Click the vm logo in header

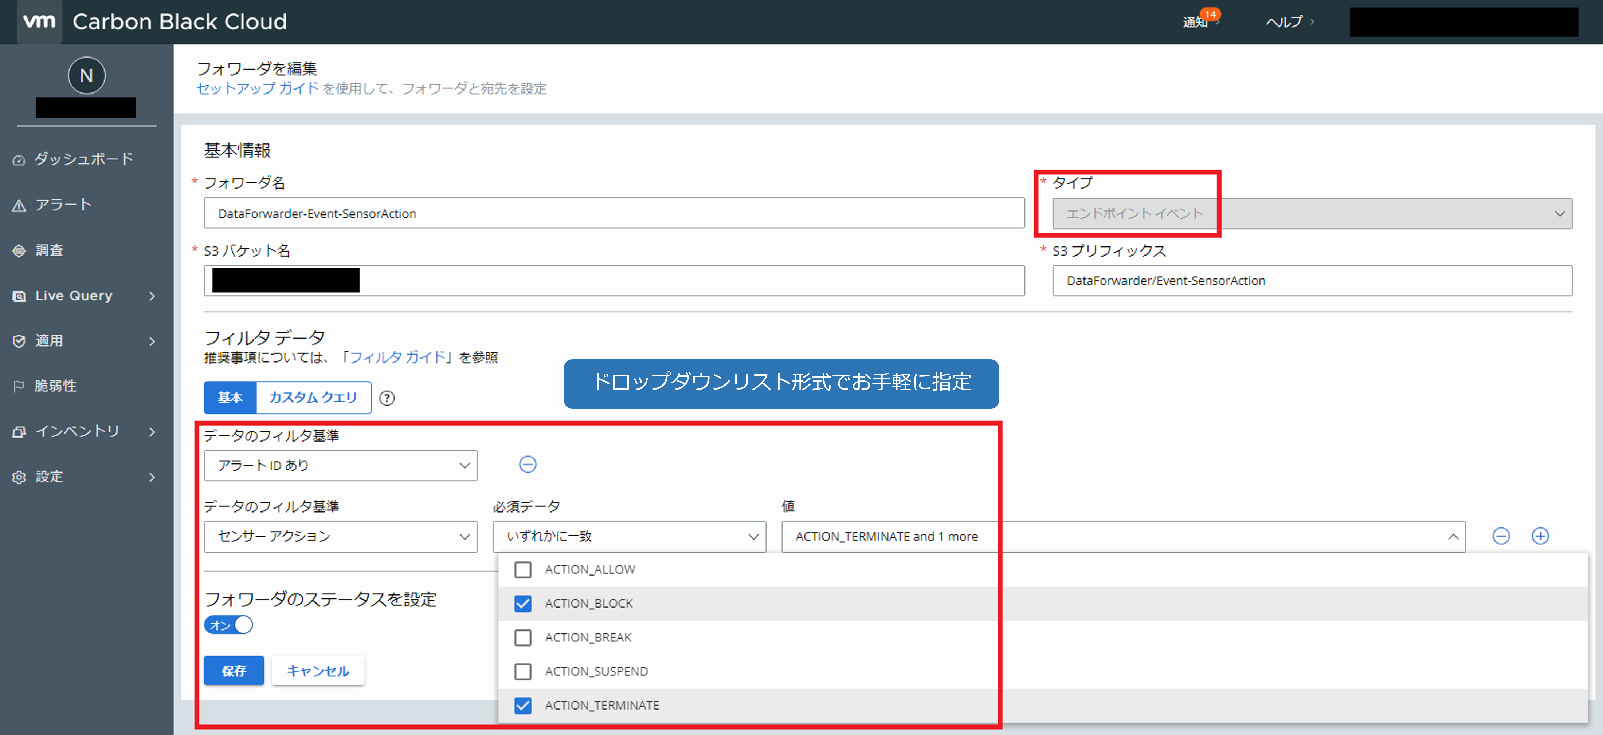[39, 21]
